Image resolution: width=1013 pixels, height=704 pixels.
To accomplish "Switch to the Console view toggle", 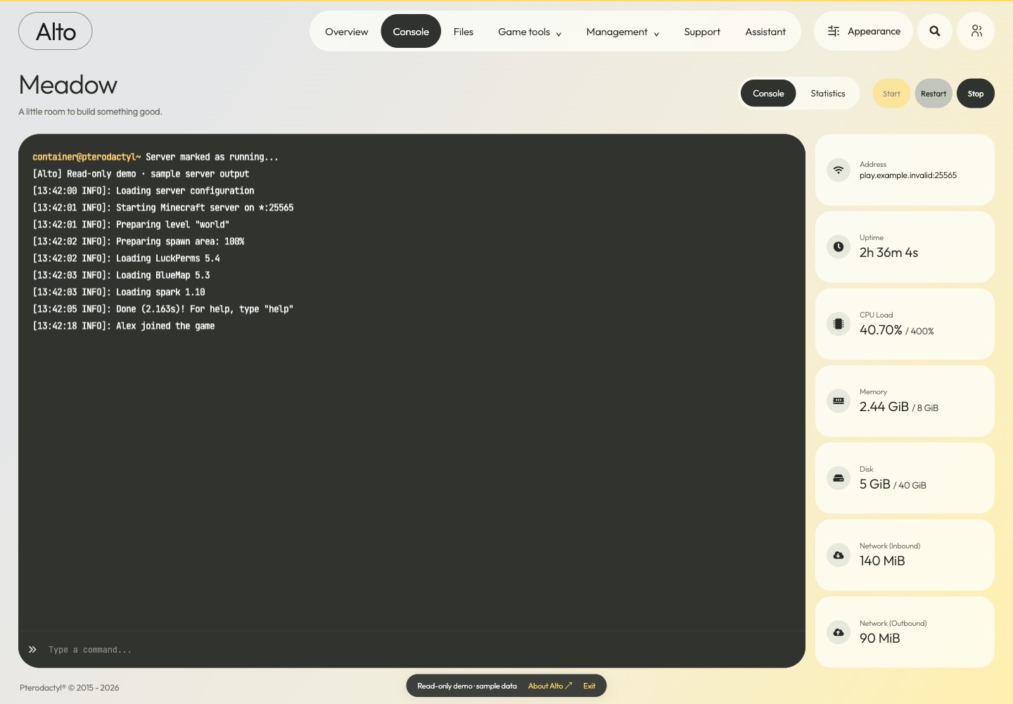I will tap(768, 94).
